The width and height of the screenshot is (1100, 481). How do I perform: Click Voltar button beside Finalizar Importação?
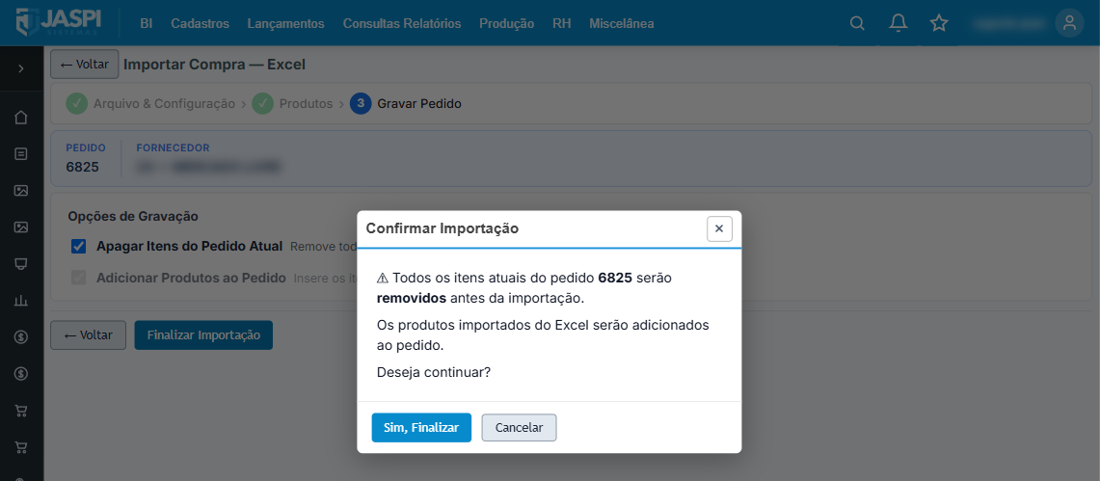[88, 335]
